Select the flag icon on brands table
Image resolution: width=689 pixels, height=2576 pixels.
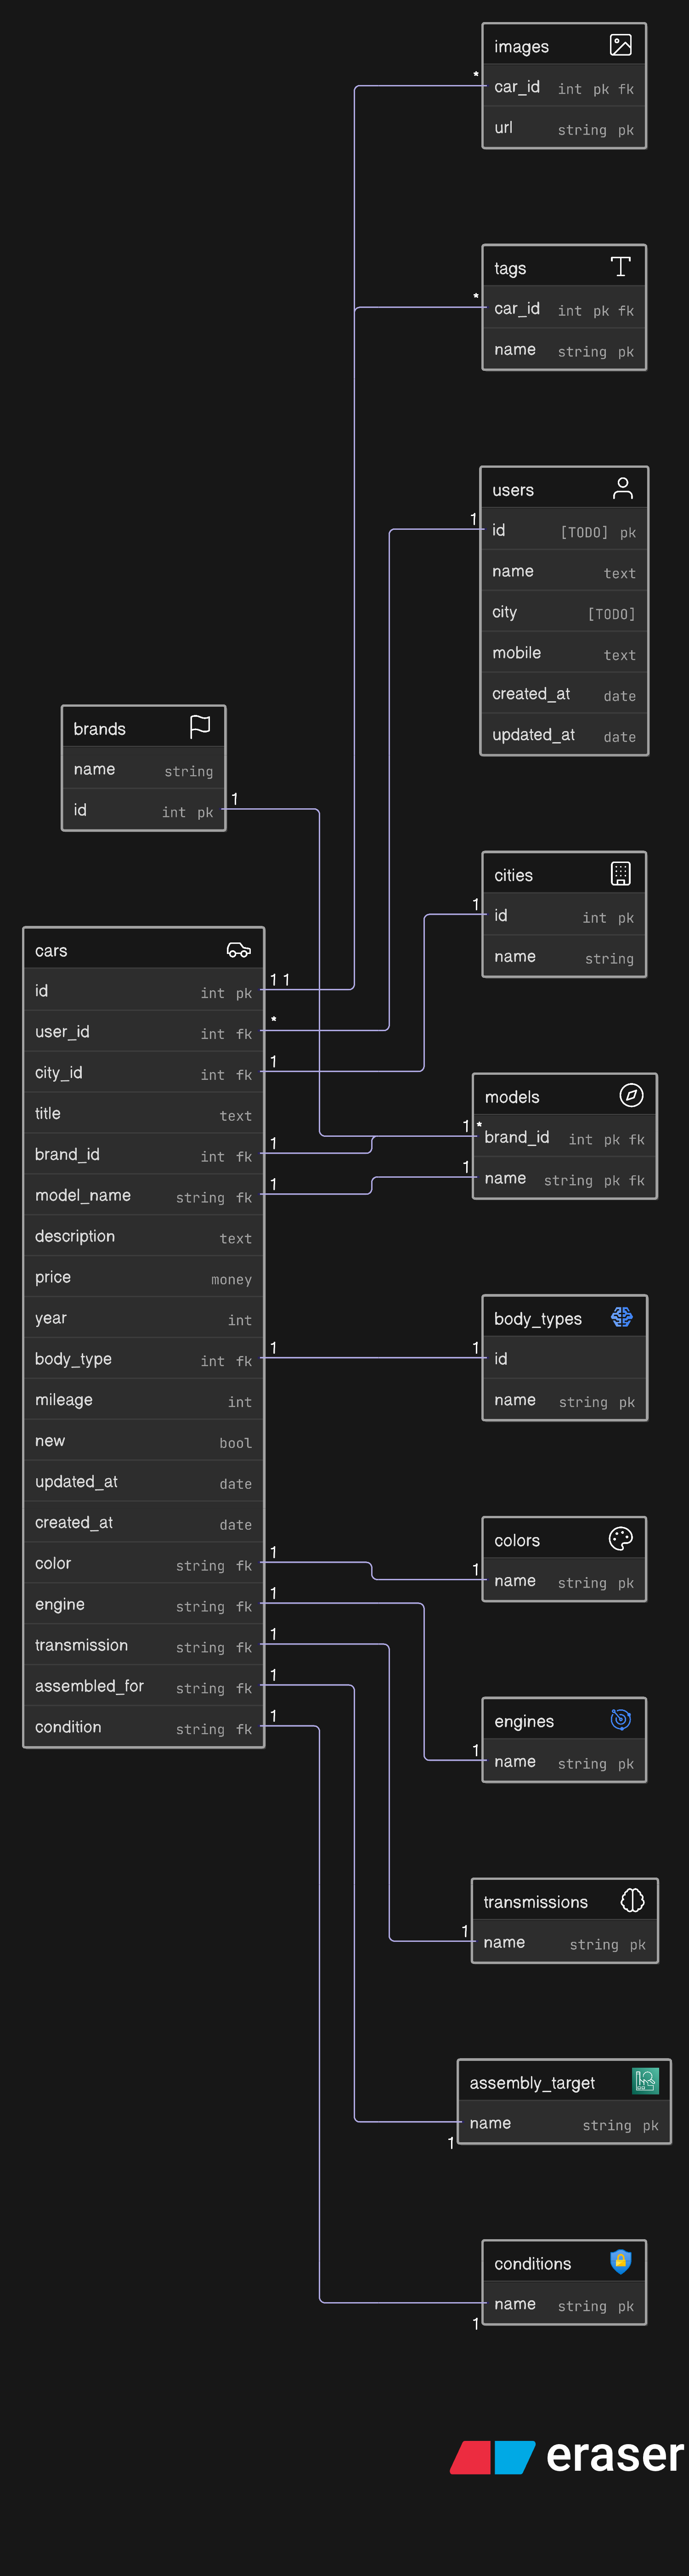200,727
